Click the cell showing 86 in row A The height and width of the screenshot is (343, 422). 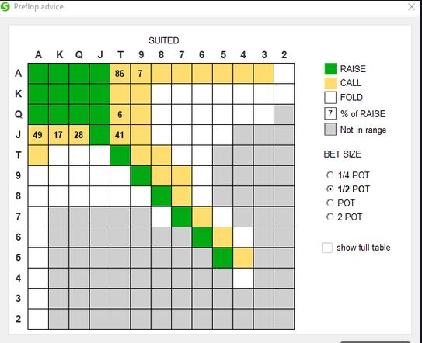(120, 74)
